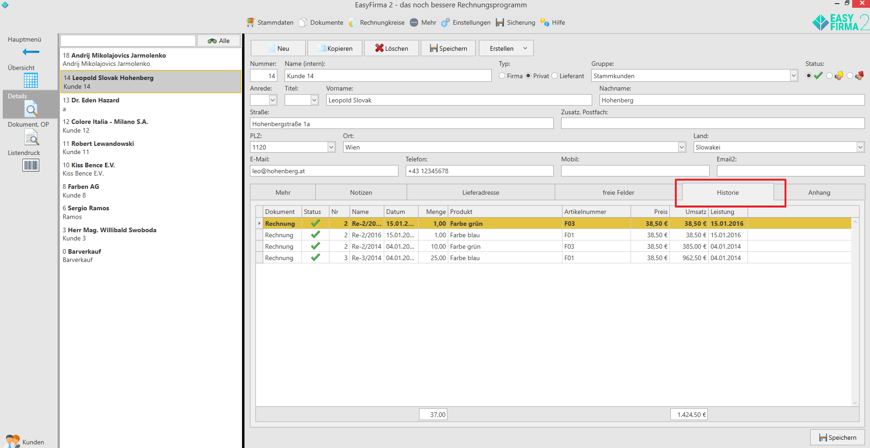The height and width of the screenshot is (448, 870).
Task: Expand the Gruppe Stammkunden dropdown
Action: [793, 76]
